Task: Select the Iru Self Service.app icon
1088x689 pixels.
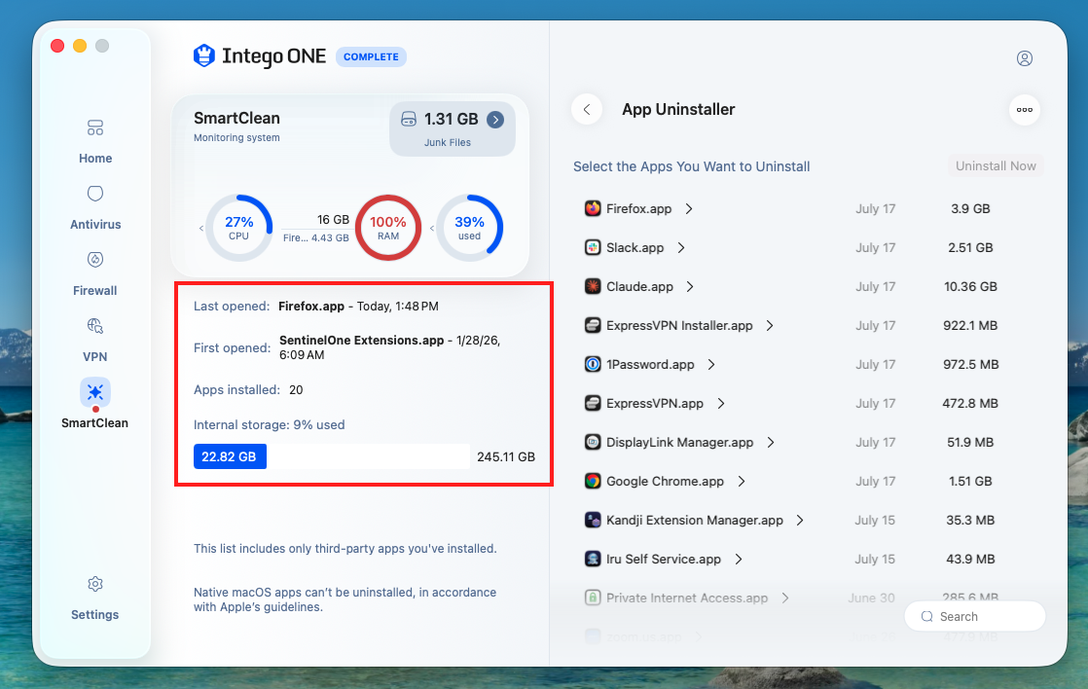Action: (x=593, y=559)
